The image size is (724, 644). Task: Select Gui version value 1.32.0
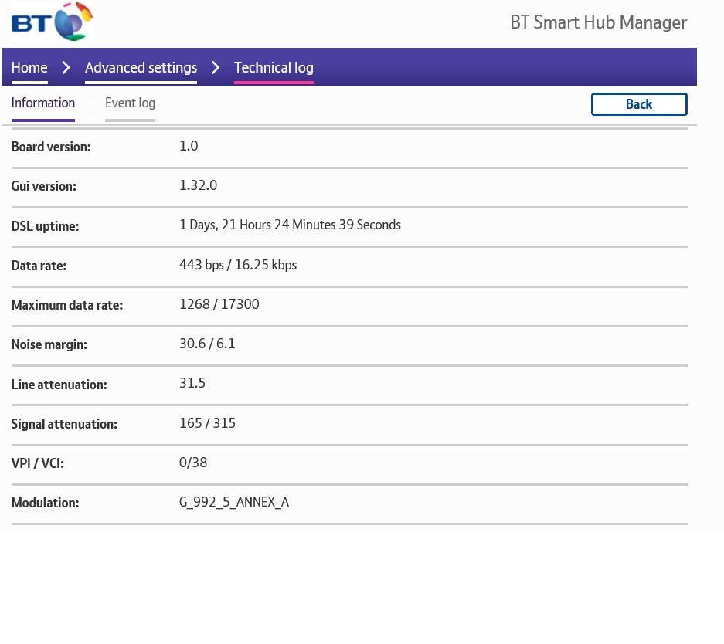click(x=198, y=185)
